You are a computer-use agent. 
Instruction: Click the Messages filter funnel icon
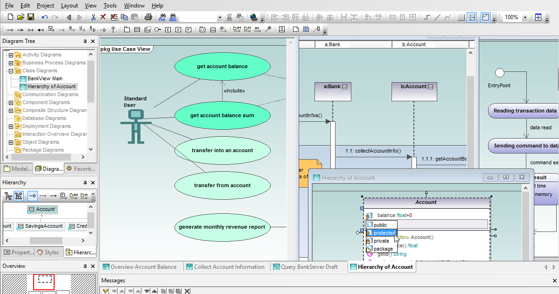[x=105, y=291]
